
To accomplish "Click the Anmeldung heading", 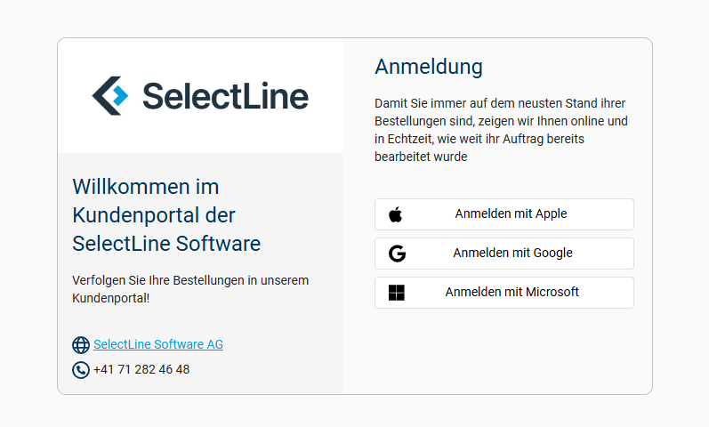I will click(x=429, y=67).
